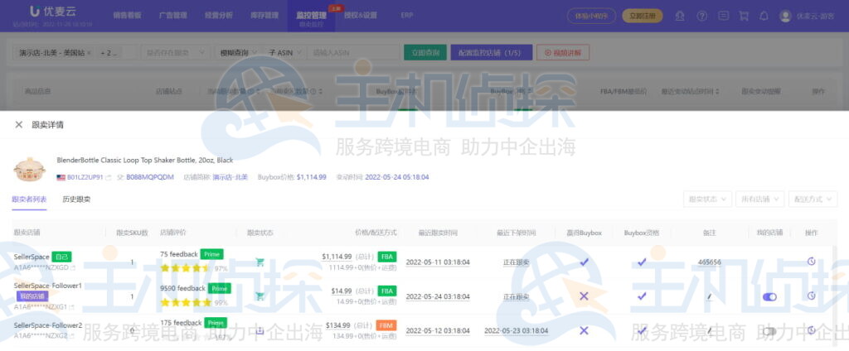Open help question-mark icon in top bar
849x351 pixels.
tap(701, 17)
